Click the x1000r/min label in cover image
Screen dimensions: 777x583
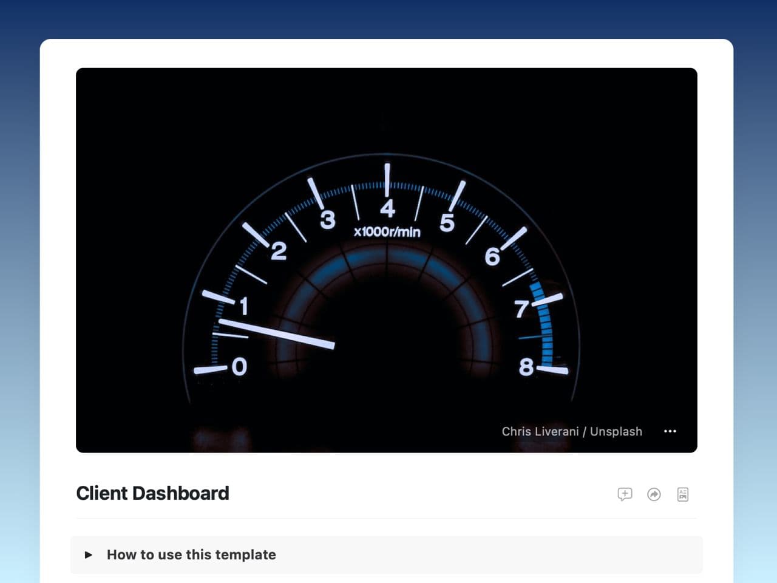pos(387,231)
